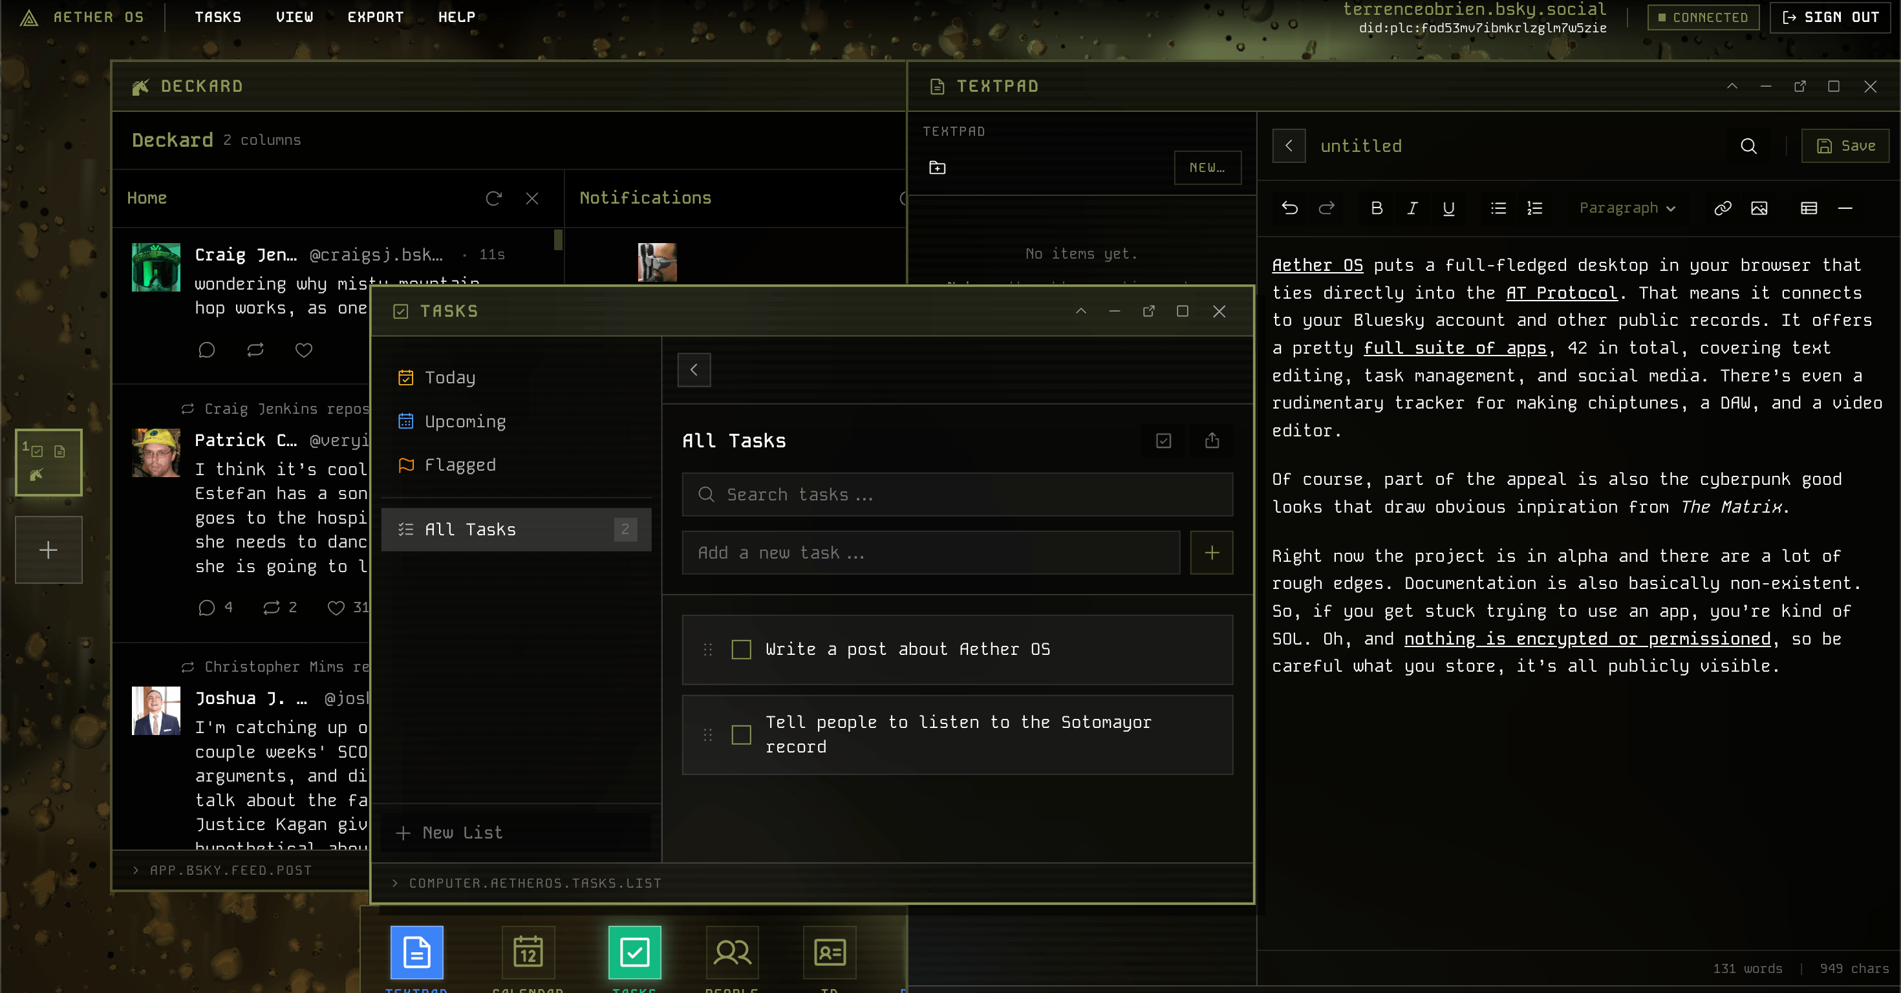Open the EXPORT menu

point(374,17)
